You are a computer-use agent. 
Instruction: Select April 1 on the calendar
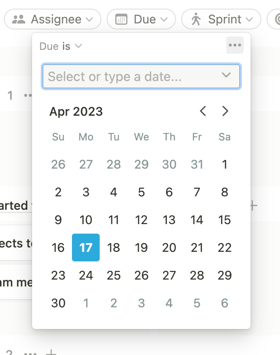coord(225,164)
